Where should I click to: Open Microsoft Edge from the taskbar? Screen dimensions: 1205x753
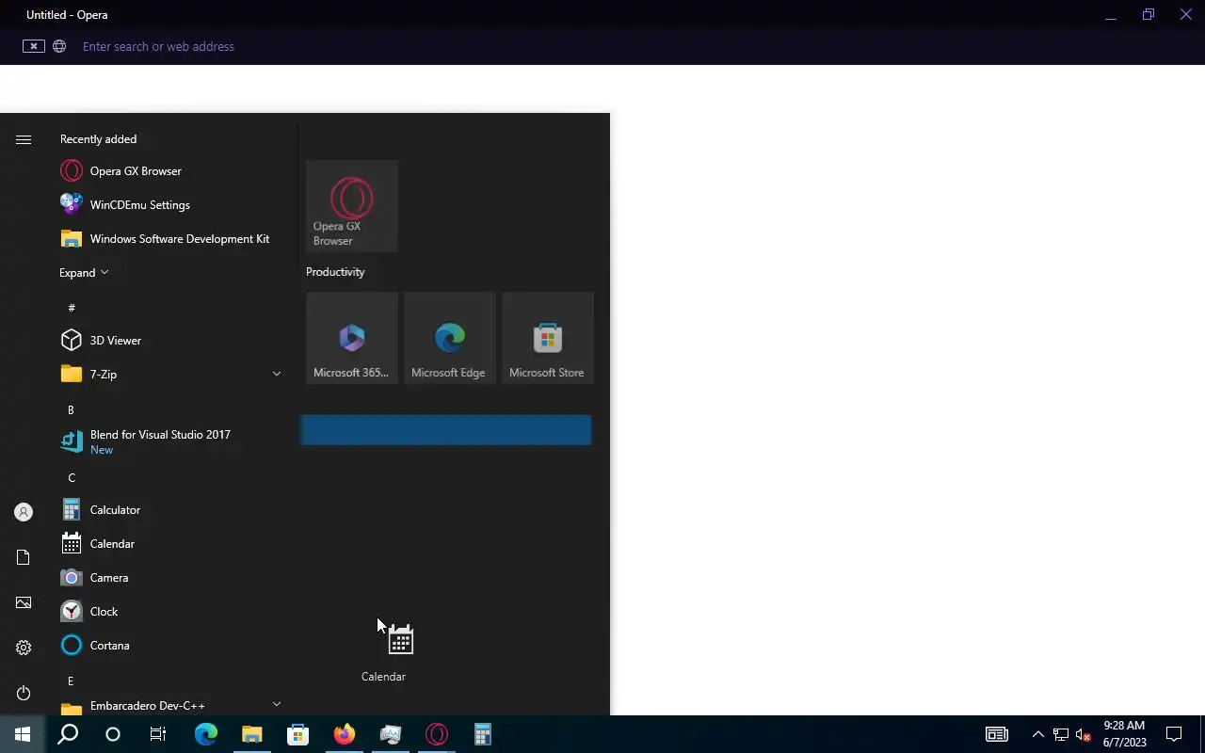[x=206, y=734]
